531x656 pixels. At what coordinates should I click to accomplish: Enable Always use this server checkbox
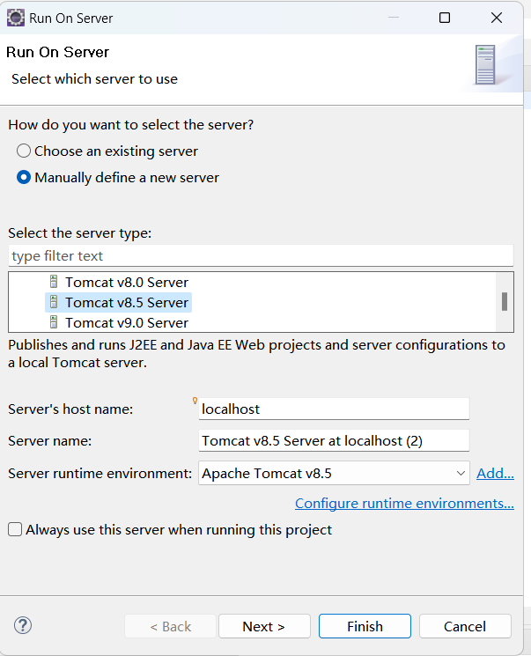pos(15,529)
